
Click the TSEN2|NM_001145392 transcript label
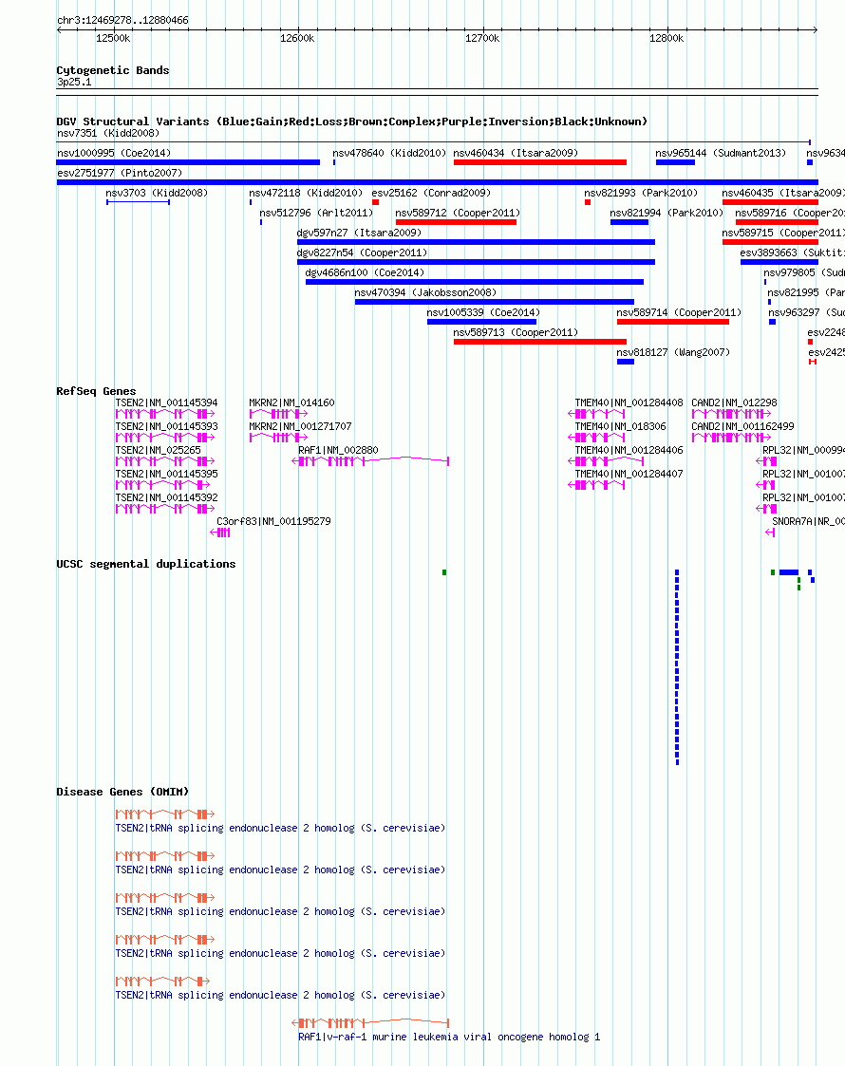coord(166,497)
